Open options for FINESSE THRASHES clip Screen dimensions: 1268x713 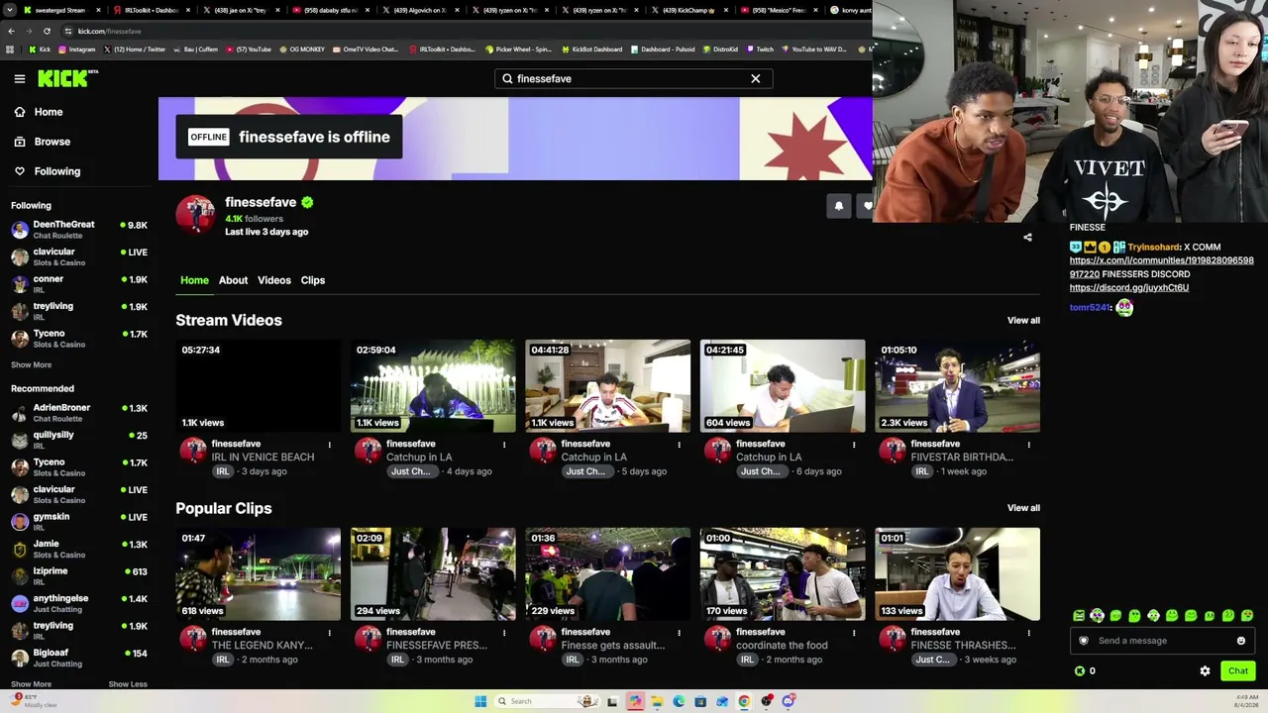tap(1029, 633)
